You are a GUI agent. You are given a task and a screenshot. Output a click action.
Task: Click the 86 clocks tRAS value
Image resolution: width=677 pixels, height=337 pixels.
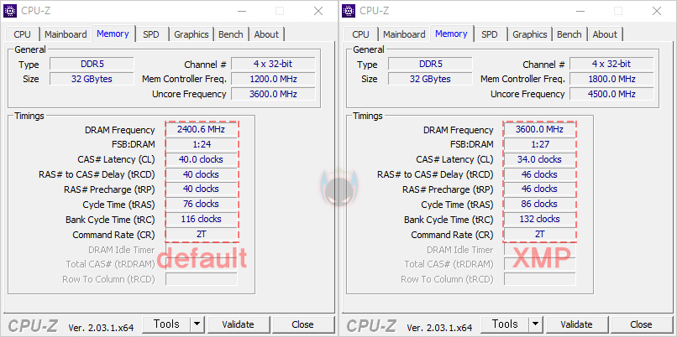tap(540, 204)
